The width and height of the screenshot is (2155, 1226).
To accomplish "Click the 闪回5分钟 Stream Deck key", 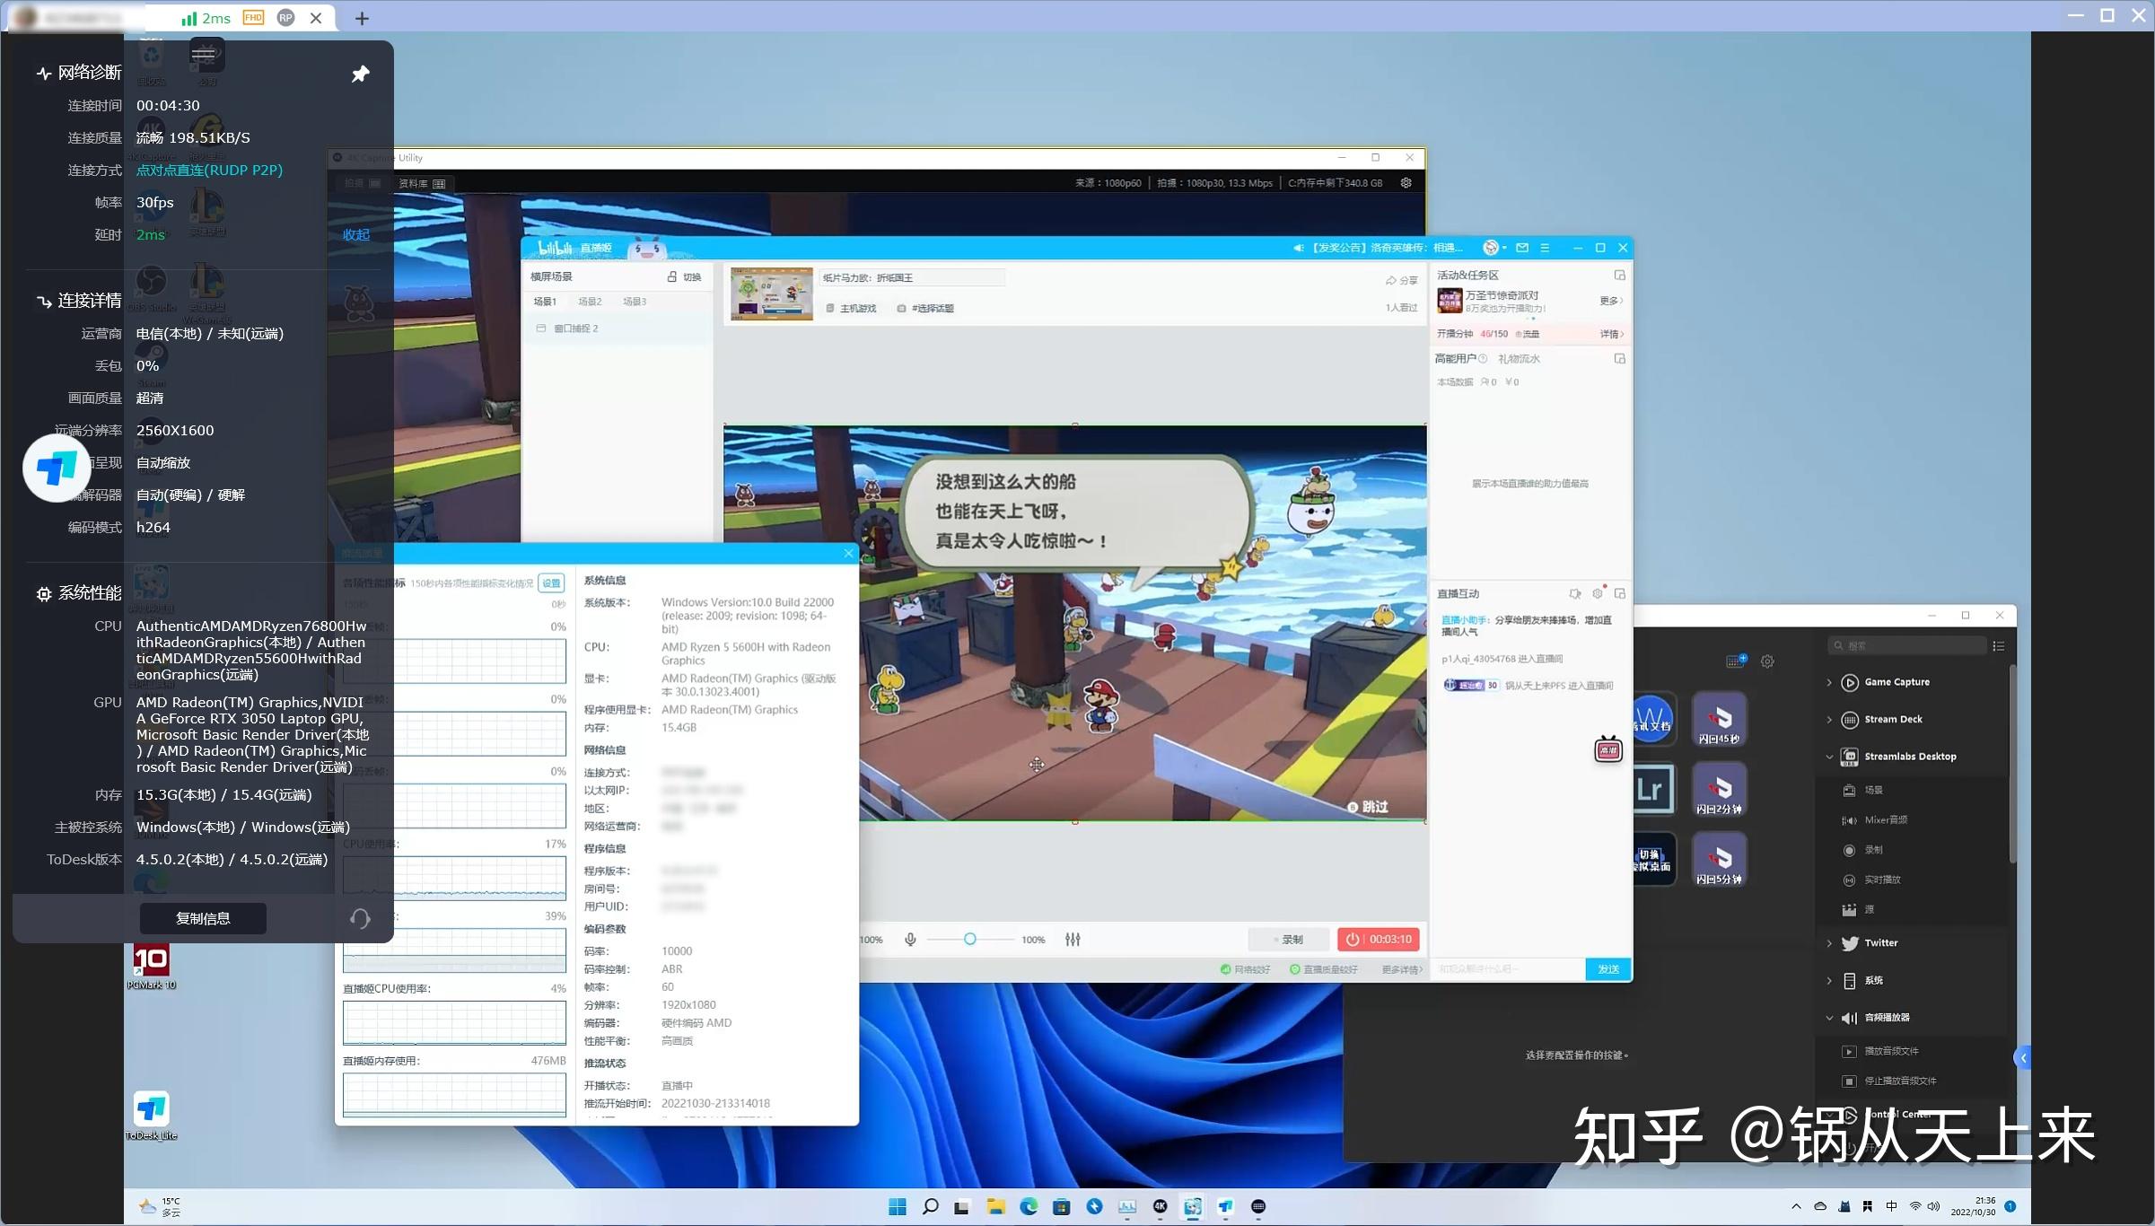I will (1719, 859).
